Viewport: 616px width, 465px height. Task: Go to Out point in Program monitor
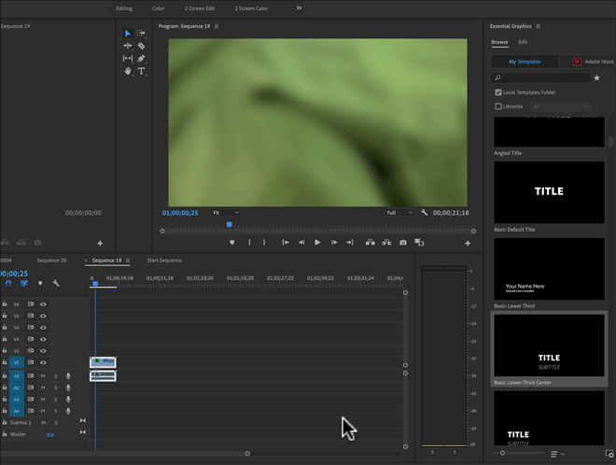350,243
